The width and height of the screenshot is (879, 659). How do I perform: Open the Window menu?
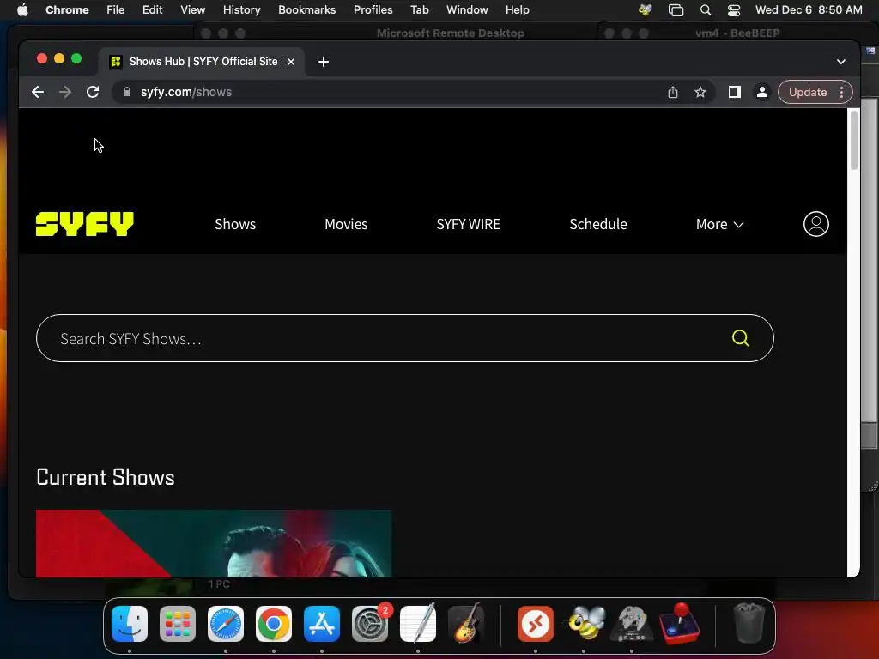coord(467,9)
